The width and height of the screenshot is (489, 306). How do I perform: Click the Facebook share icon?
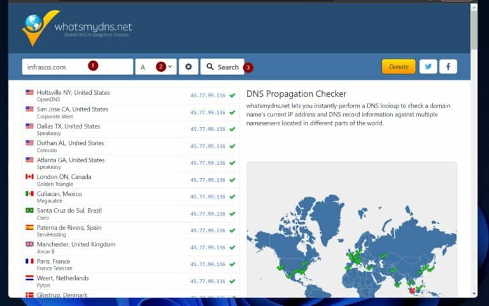[448, 66]
